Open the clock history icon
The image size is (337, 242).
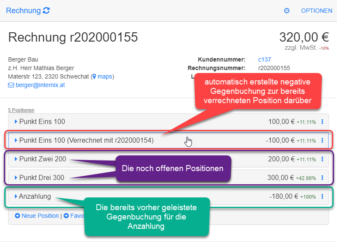coord(287,11)
